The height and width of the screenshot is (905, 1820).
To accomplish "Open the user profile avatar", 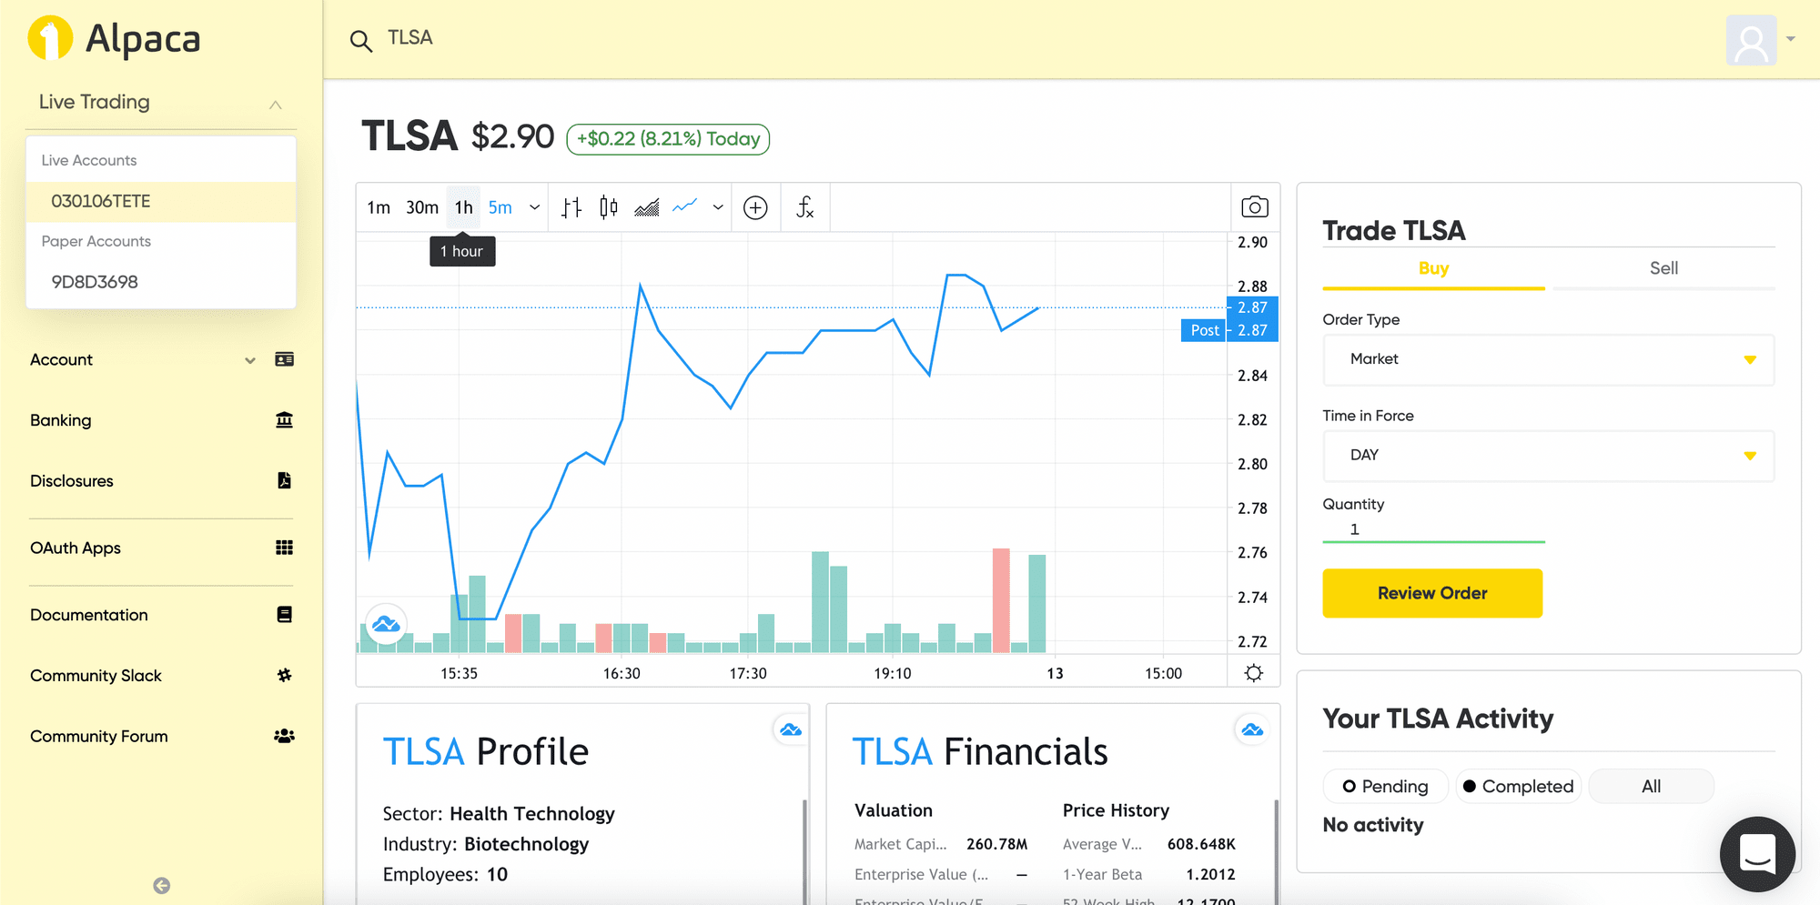I will pyautogui.click(x=1751, y=40).
